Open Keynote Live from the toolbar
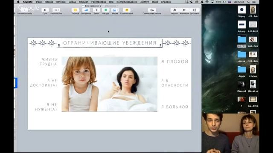The height and width of the screenshot is (153, 273). pyautogui.click(x=56, y=10)
